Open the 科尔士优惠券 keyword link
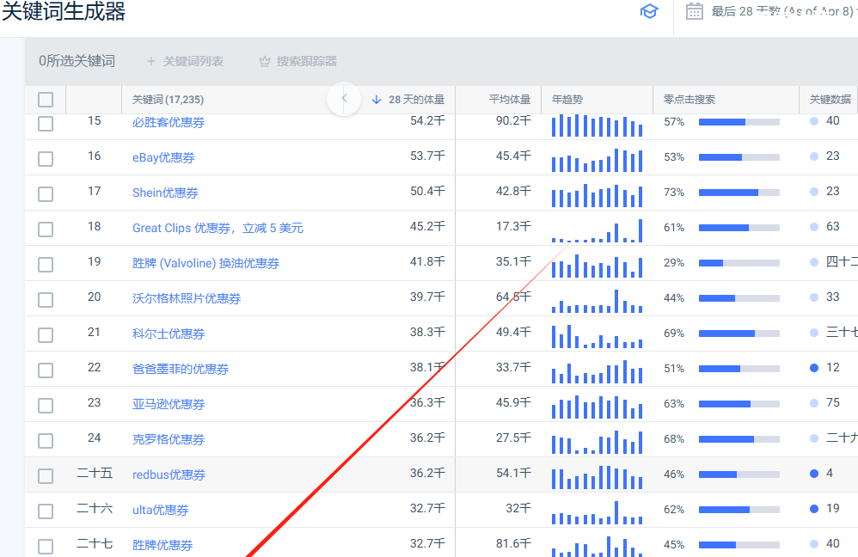The image size is (858, 557). tap(169, 334)
